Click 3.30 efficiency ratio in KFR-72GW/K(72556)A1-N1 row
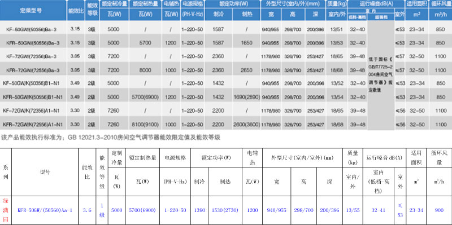 tap(75, 125)
